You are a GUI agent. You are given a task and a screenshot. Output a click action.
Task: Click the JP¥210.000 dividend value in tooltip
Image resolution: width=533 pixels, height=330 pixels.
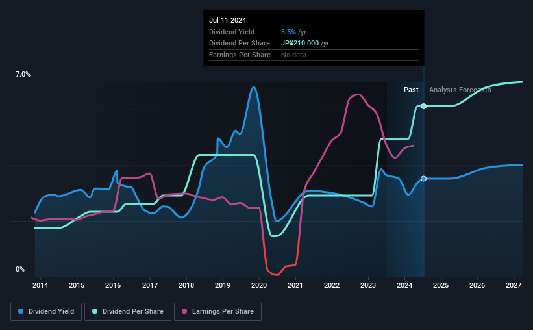tap(300, 44)
